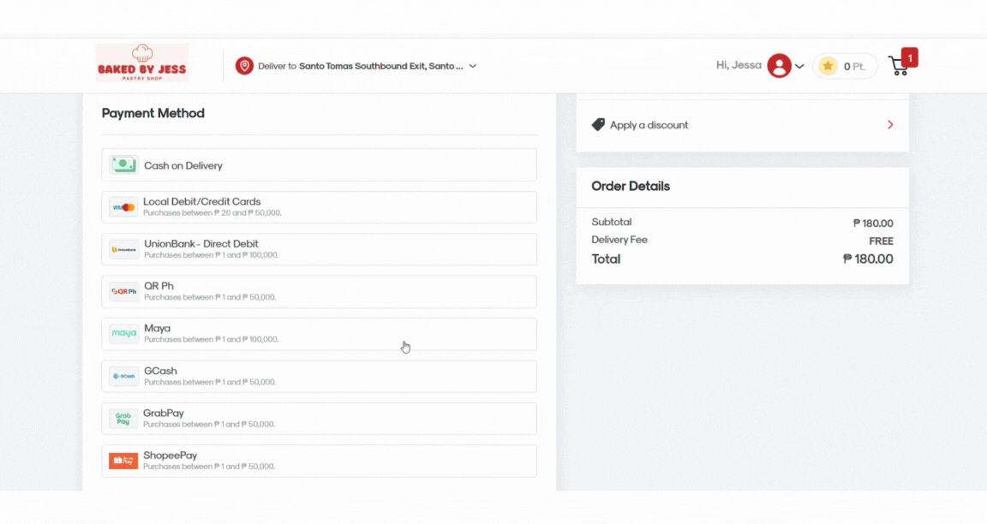Click the GCash purchase limit note
Screen dimensions: 987x524
pos(210,383)
